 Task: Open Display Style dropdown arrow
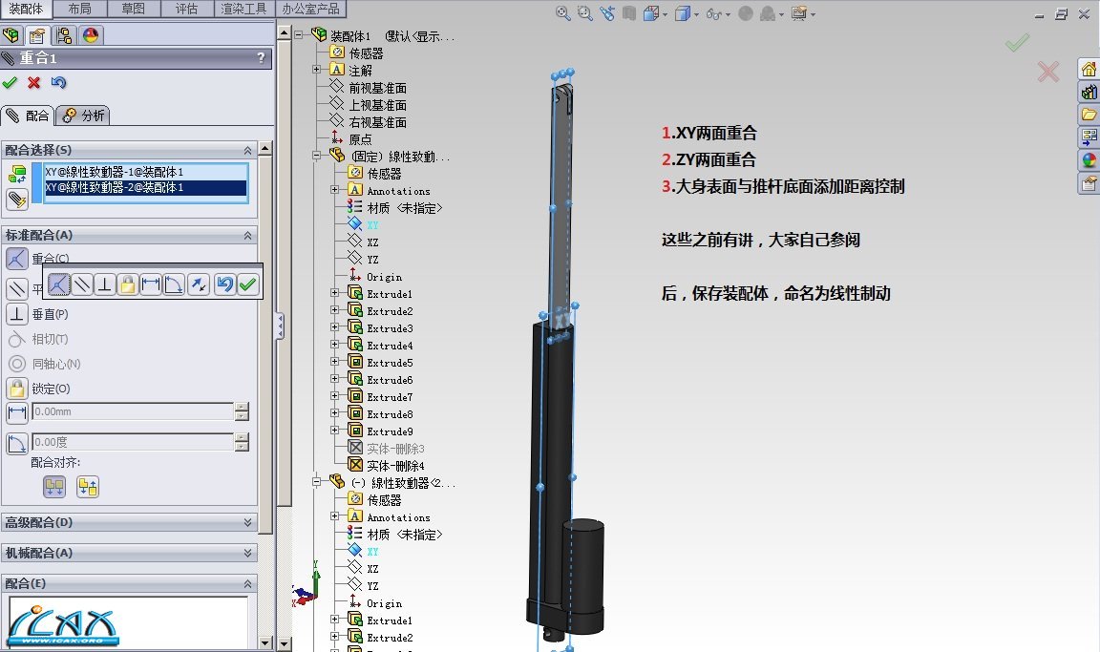coord(695,14)
